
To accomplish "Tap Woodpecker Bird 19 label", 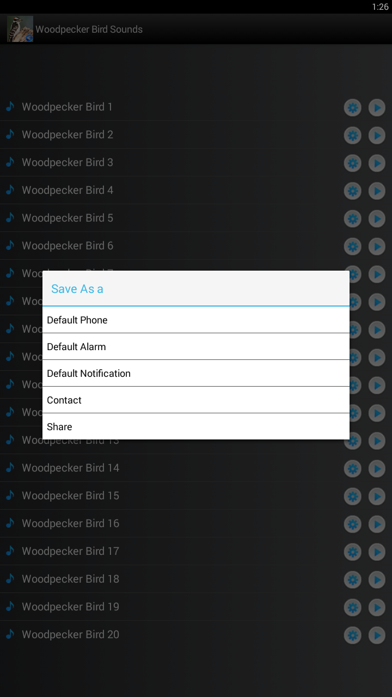I will pyautogui.click(x=71, y=607).
